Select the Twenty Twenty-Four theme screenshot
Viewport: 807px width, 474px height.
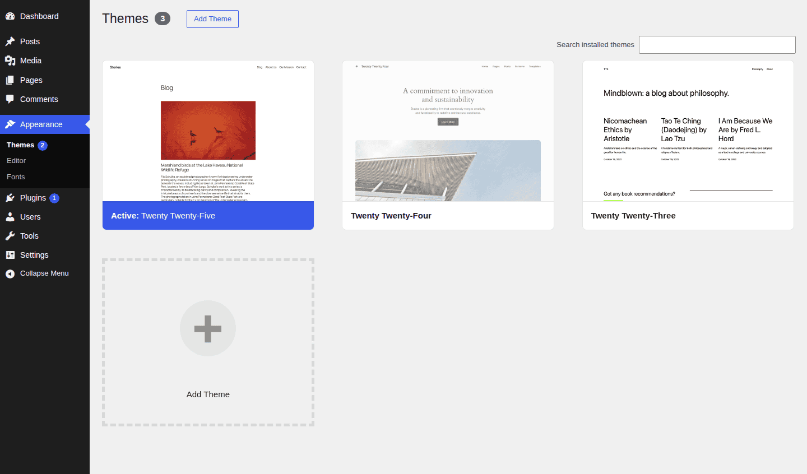pos(448,131)
